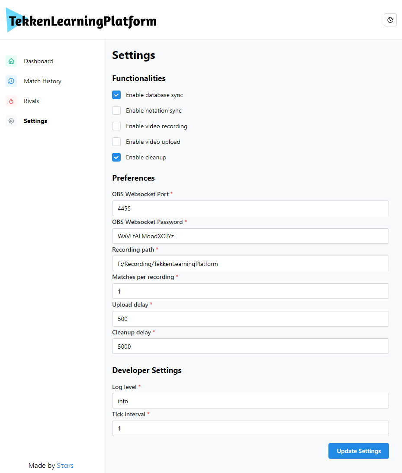Click the Dashboard home icon
Image resolution: width=402 pixels, height=473 pixels.
pos(11,61)
